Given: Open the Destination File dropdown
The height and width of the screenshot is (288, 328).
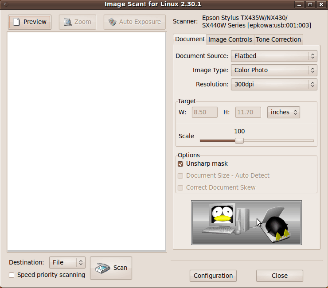Looking at the screenshot, I should (67, 262).
